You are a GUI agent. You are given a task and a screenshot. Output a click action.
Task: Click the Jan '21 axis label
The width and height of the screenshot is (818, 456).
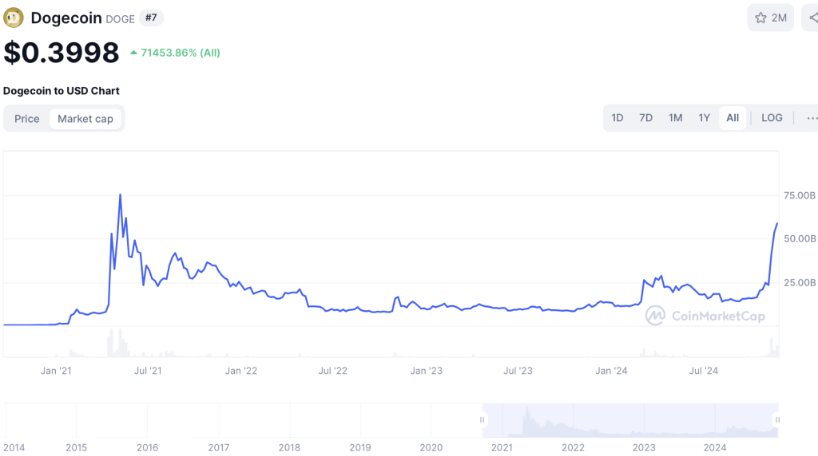(x=56, y=371)
